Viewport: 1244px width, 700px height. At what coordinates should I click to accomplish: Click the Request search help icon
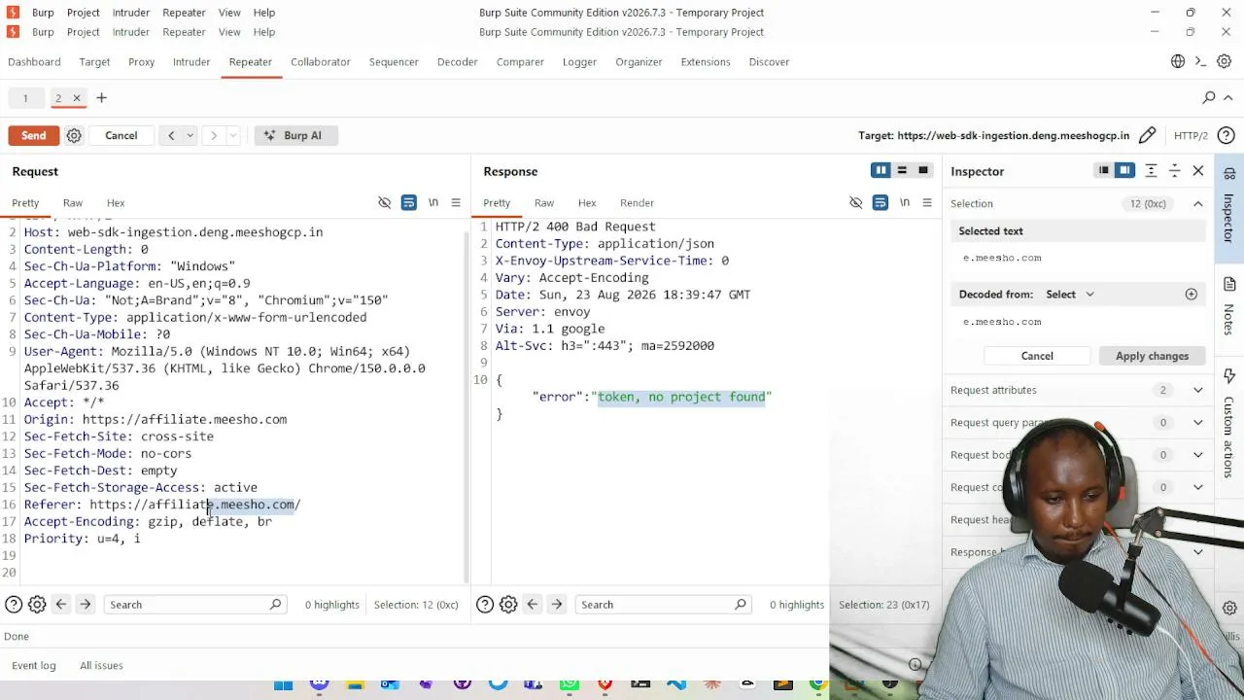[x=14, y=605]
